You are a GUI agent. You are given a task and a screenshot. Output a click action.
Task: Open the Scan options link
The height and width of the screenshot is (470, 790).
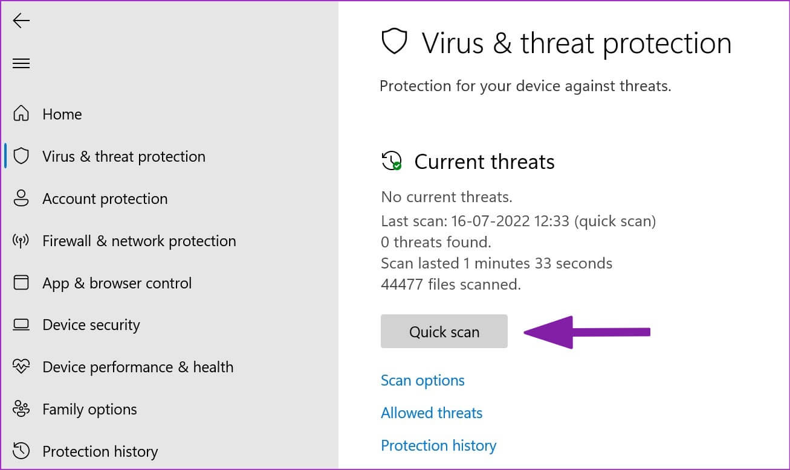coord(423,381)
